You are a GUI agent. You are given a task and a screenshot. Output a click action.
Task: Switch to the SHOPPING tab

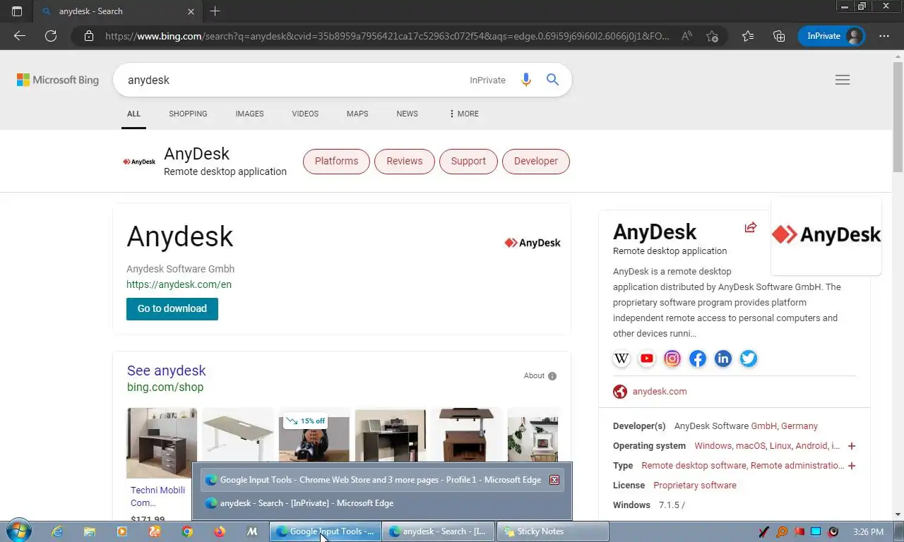click(188, 114)
